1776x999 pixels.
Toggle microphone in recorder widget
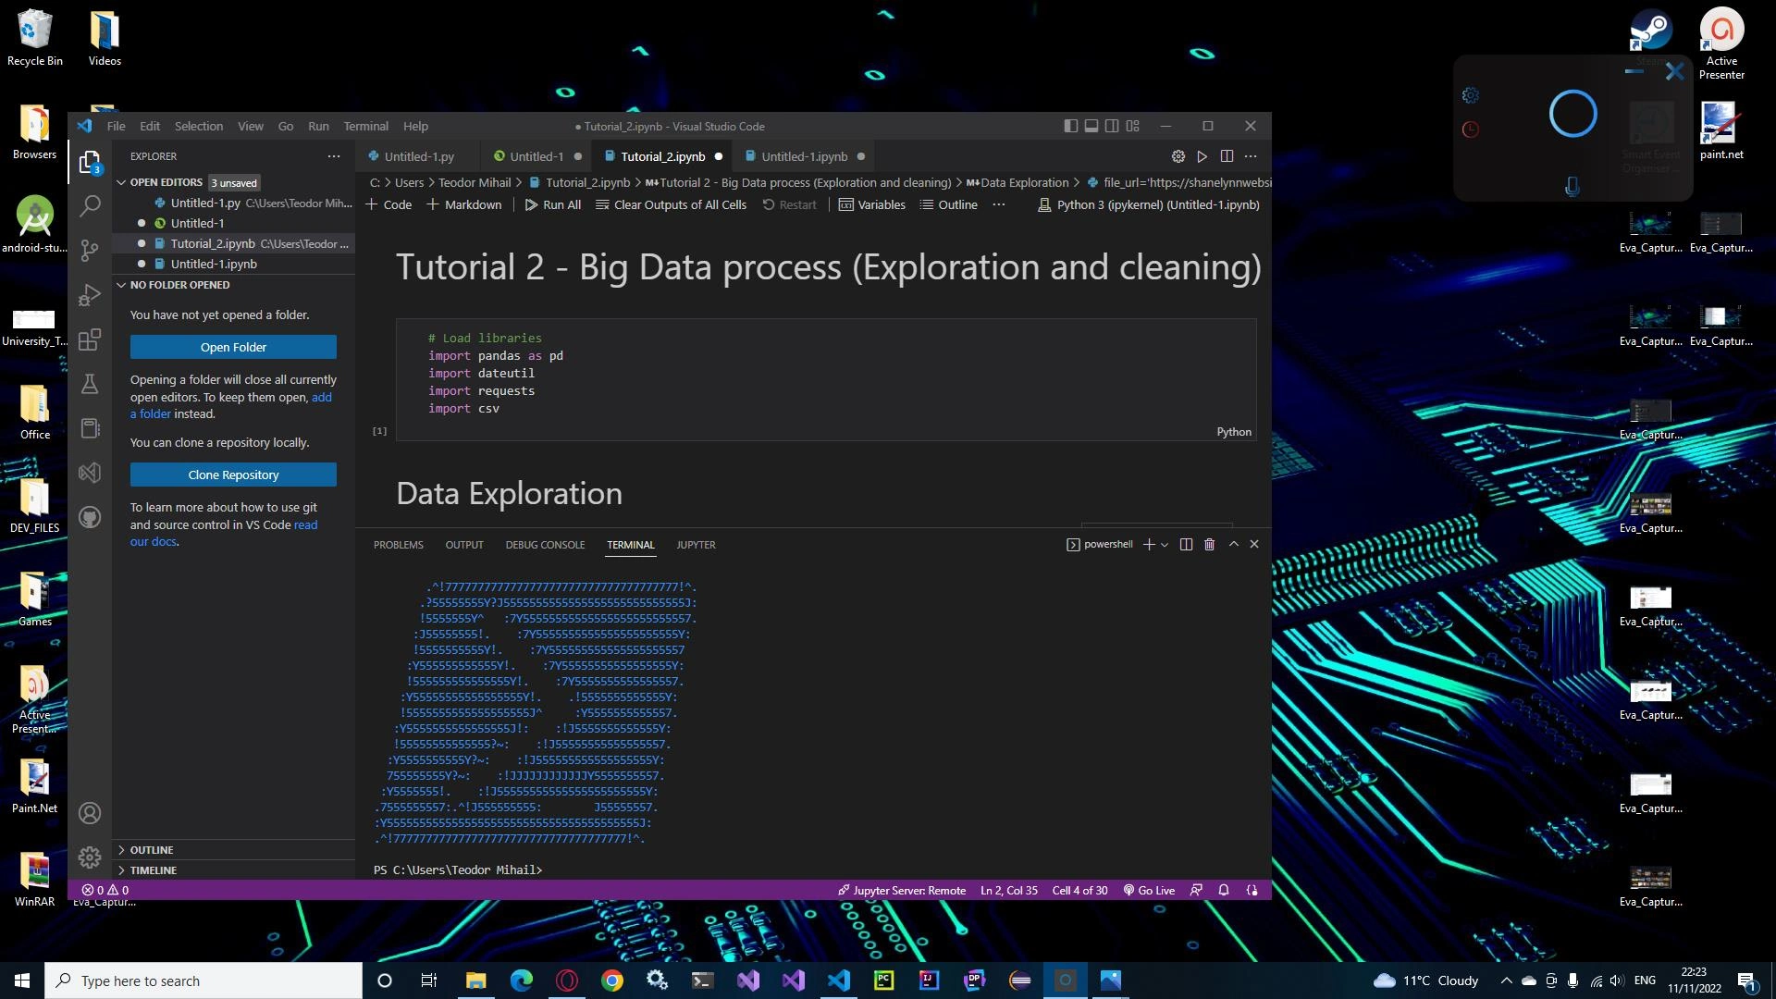(1572, 187)
